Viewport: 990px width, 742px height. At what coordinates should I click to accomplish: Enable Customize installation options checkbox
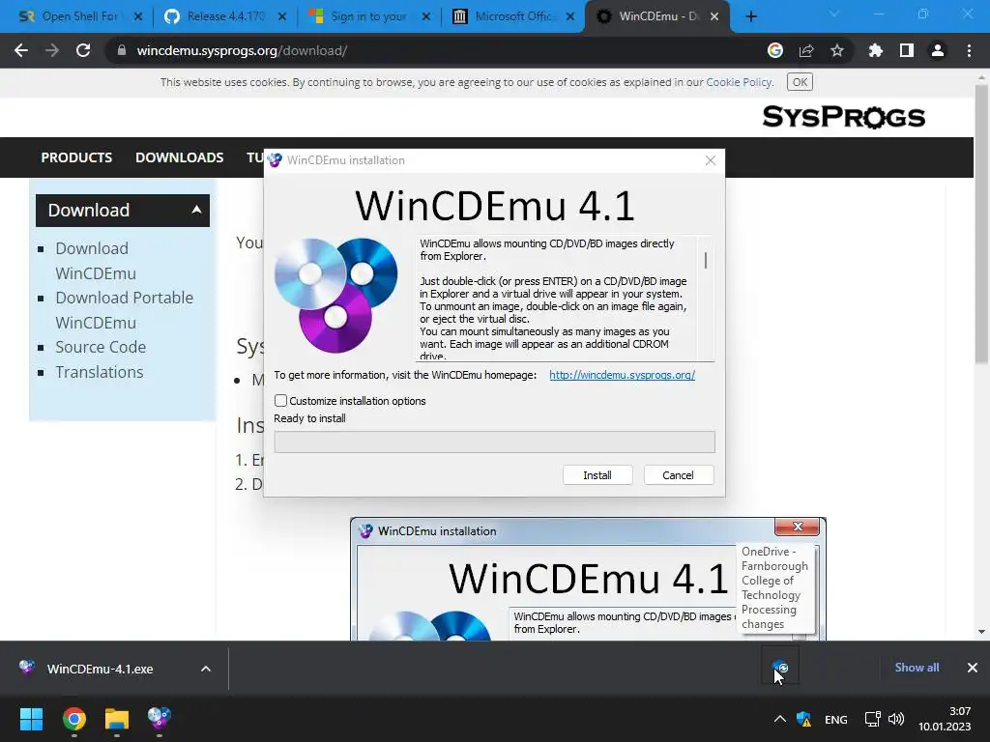(x=281, y=401)
